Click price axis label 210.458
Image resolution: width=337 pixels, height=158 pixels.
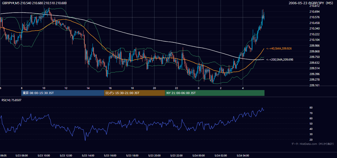[x=314, y=23]
